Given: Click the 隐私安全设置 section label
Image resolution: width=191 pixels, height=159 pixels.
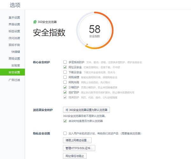Looking at the screenshot, I should 41,134.
